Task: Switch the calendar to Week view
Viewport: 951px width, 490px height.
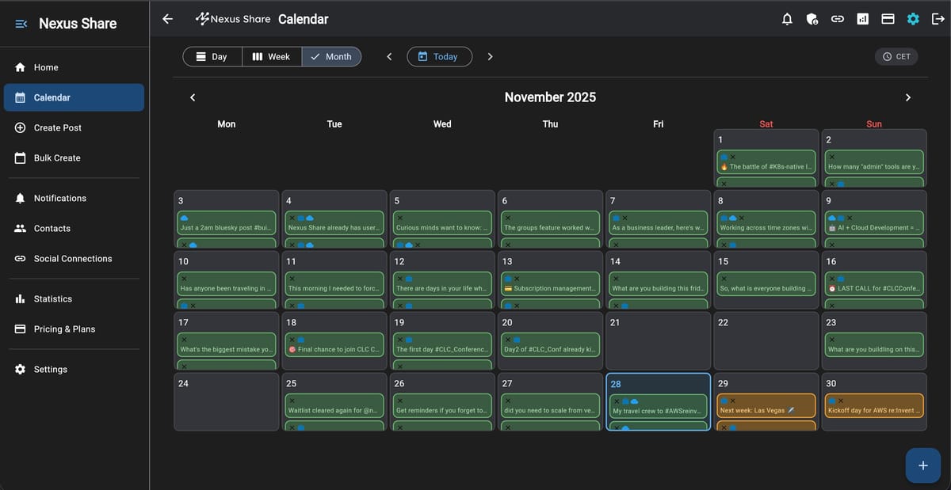Action: (271, 56)
